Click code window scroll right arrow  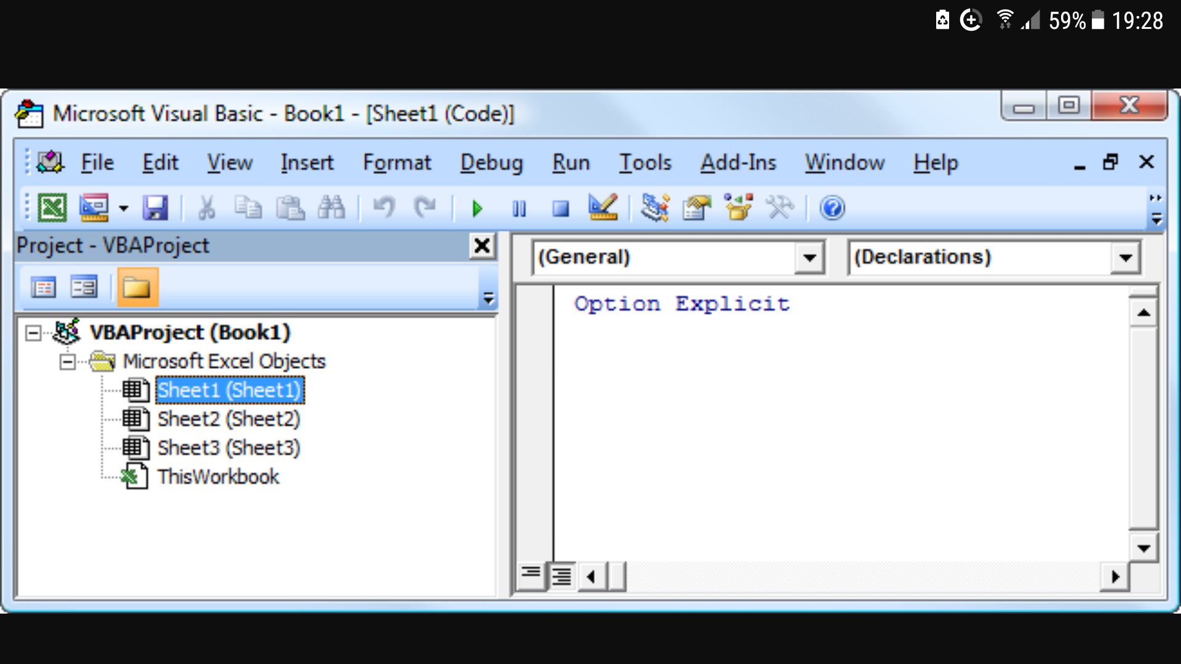(x=1115, y=577)
